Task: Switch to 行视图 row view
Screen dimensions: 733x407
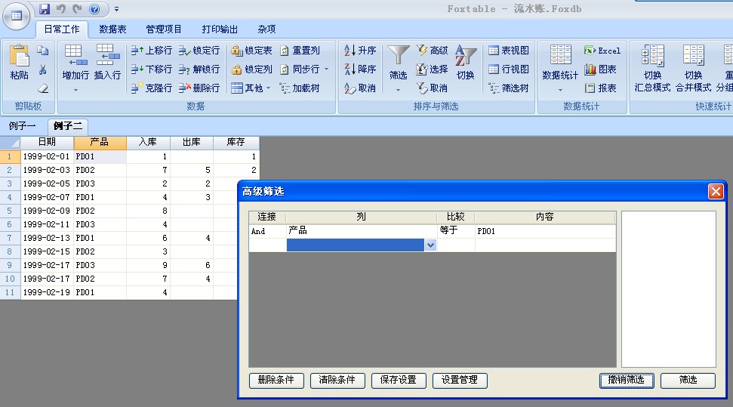Action: click(509, 69)
